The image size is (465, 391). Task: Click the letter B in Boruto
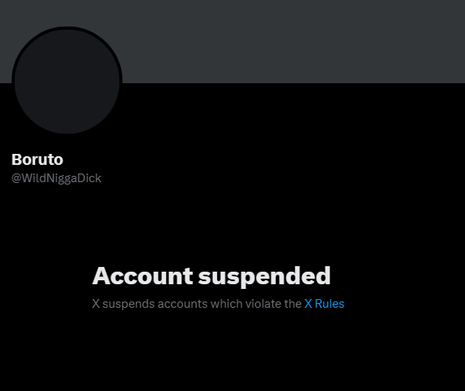17,159
